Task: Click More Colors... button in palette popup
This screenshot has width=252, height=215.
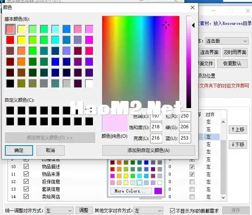Action: point(131,191)
